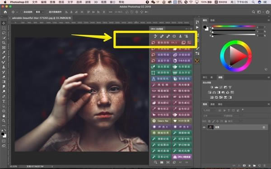Screen dimensions: 271x169
Task: Select the Lasso tool
Action: 4,33
